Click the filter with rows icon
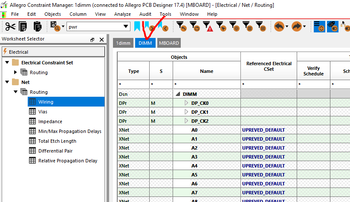This screenshot has height=202, width=350. coord(247,26)
